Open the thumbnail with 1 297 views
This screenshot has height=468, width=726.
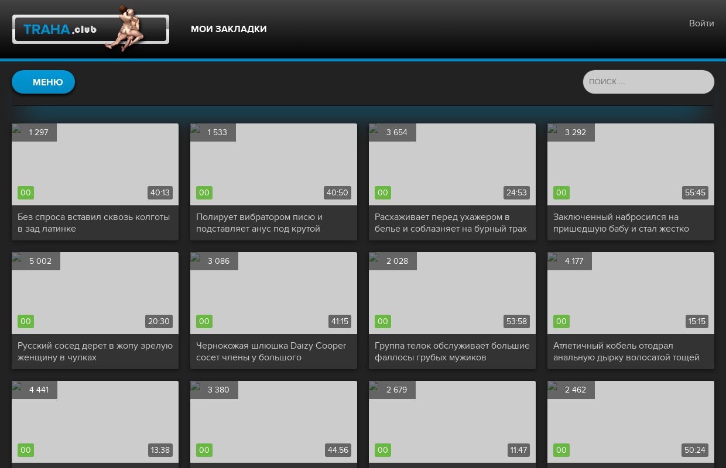point(95,164)
